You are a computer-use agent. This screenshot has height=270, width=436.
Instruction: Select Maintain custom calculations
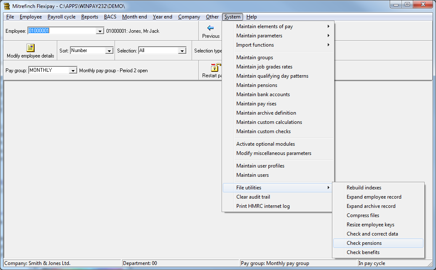click(278, 122)
